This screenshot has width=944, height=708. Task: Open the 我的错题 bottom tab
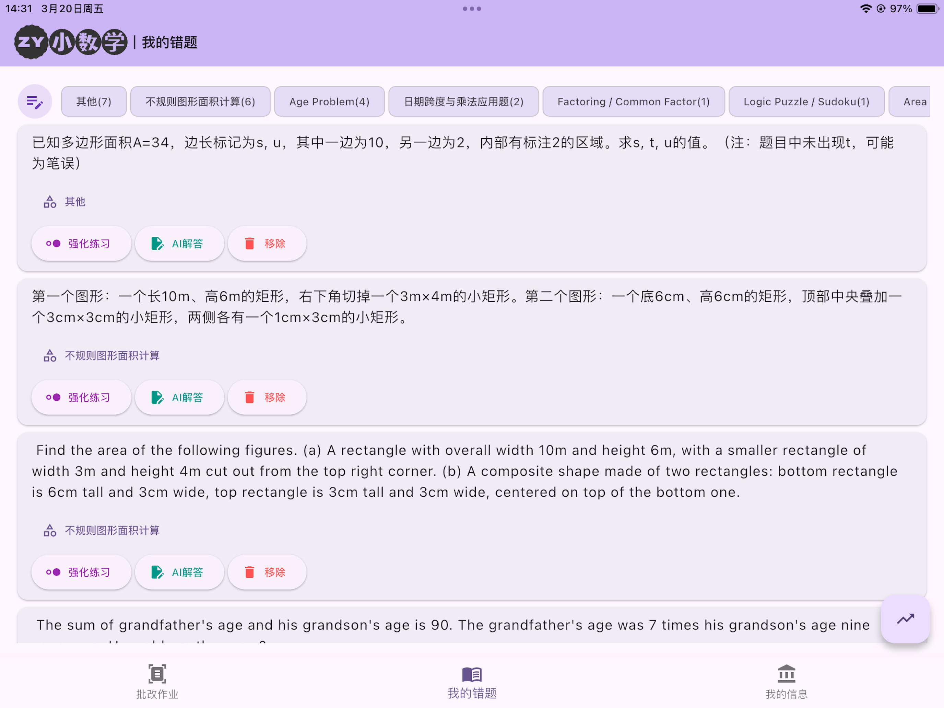[x=472, y=682]
